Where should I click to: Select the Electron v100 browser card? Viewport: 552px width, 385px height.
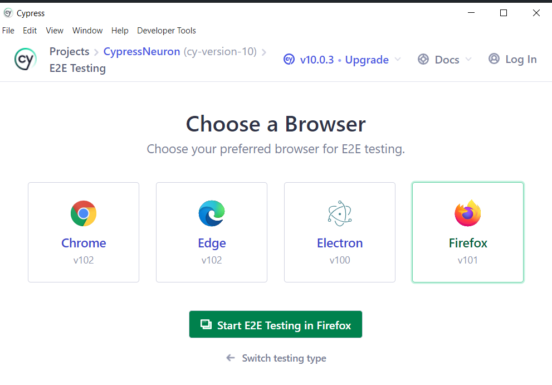pyautogui.click(x=340, y=232)
